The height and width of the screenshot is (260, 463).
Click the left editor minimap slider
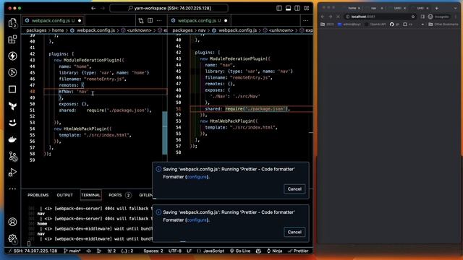165,133
